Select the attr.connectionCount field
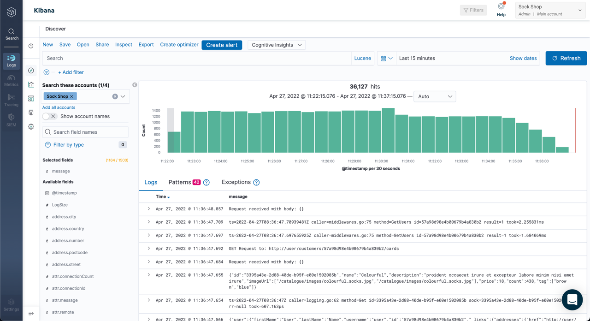 [x=73, y=277]
